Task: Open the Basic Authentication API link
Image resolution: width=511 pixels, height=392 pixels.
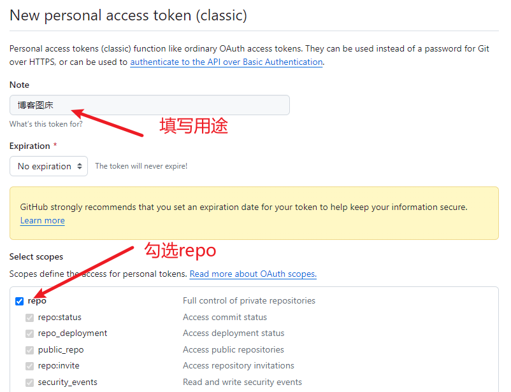Action: pos(226,62)
